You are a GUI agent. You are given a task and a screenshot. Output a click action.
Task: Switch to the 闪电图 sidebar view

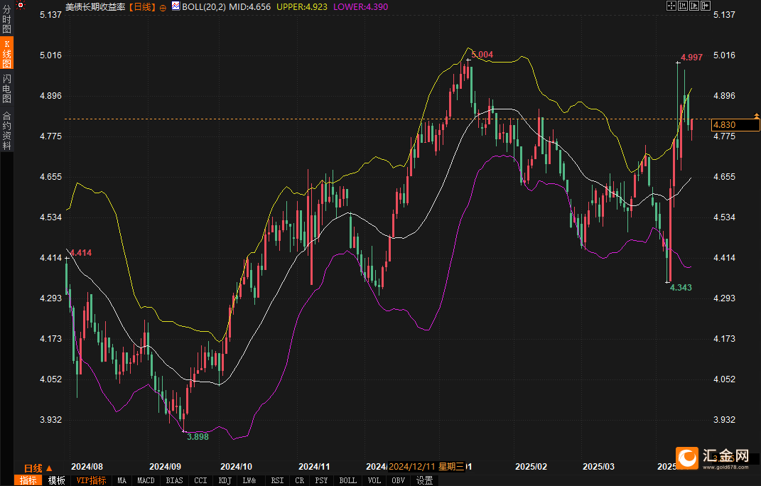click(x=7, y=89)
